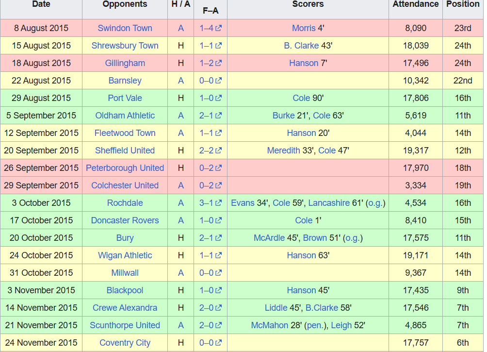Screen dimensions: 487x352
Task: Open the Doncaster Rovers link
Action: tap(125, 220)
